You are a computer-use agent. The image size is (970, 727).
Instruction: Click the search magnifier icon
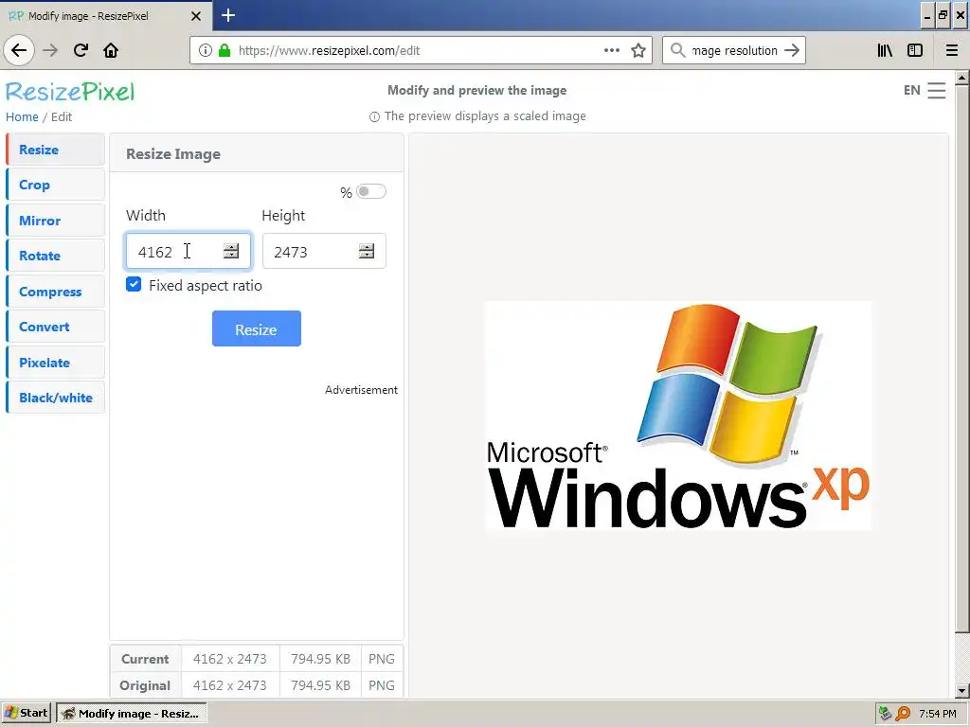click(x=678, y=51)
